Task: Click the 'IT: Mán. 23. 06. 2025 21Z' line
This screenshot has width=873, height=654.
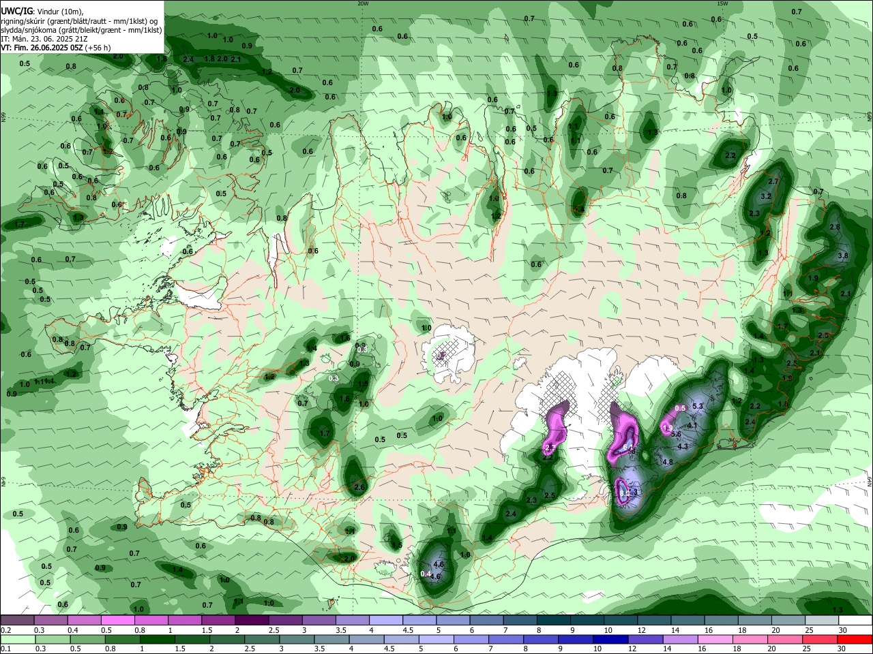Action: click(x=44, y=39)
